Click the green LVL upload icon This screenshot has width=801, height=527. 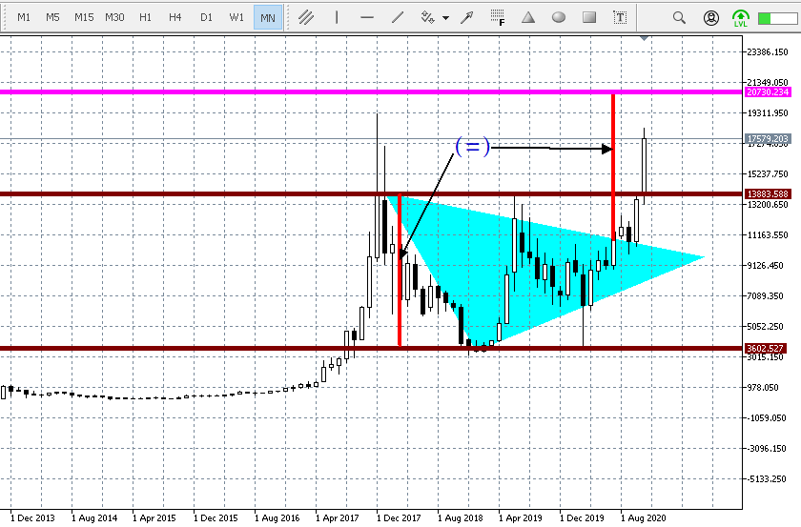[x=740, y=18]
